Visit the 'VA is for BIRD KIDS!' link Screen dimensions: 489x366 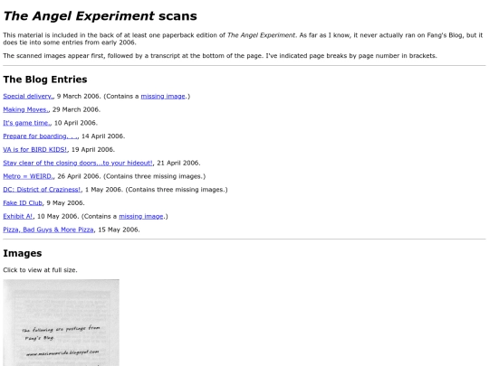[x=35, y=150]
